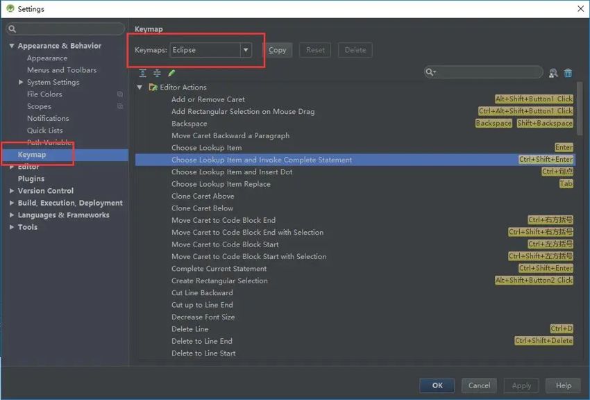Screen dimensions: 590x400
Task: Click the Delete keymap button
Action: [355, 50]
